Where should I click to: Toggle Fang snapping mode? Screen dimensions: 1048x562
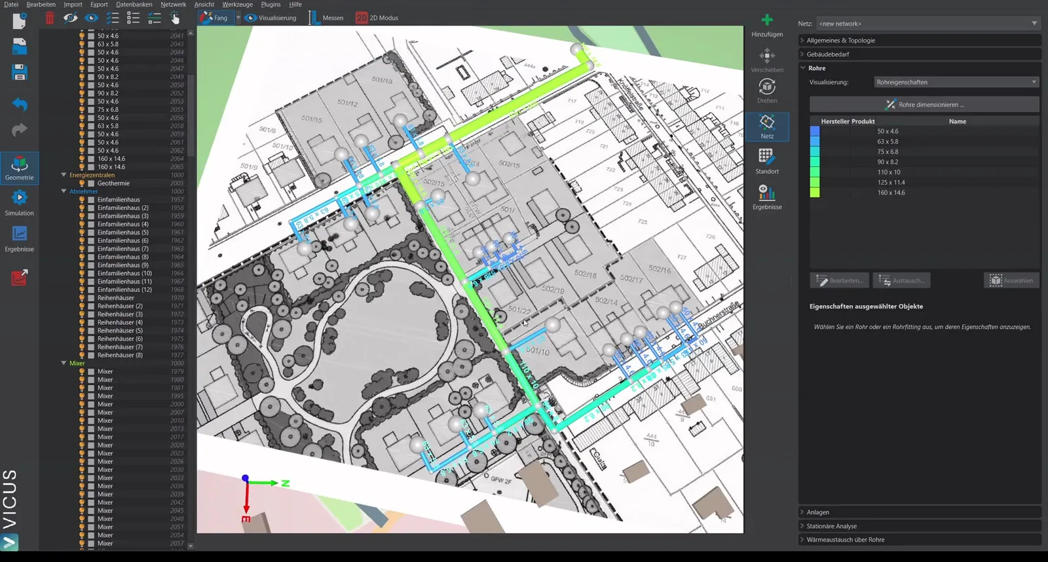pyautogui.click(x=214, y=18)
